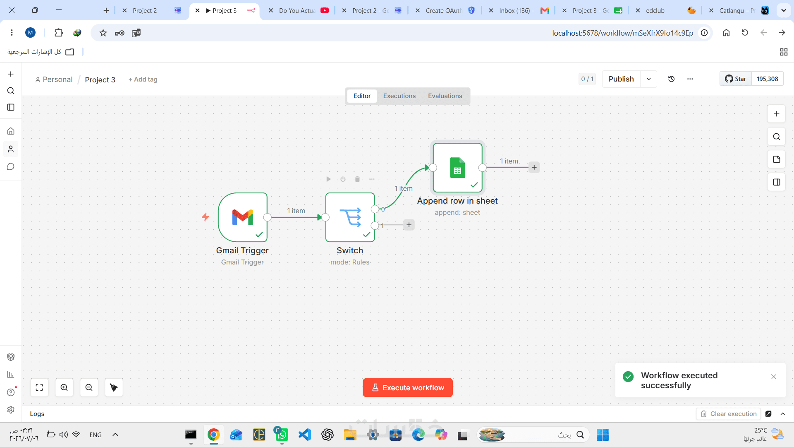Viewport: 794px width, 447px height.
Task: Open the Help icon in sidebar
Action: coord(11,392)
